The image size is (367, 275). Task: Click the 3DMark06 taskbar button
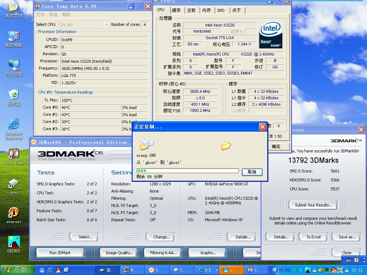point(156,270)
